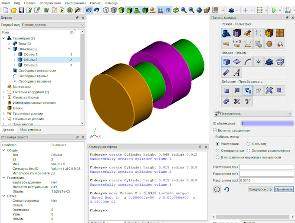Switch to wireframe cube display icon

106,10
